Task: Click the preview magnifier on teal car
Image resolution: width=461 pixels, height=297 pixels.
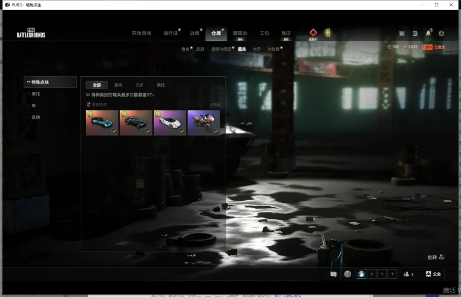Action: pyautogui.click(x=90, y=114)
